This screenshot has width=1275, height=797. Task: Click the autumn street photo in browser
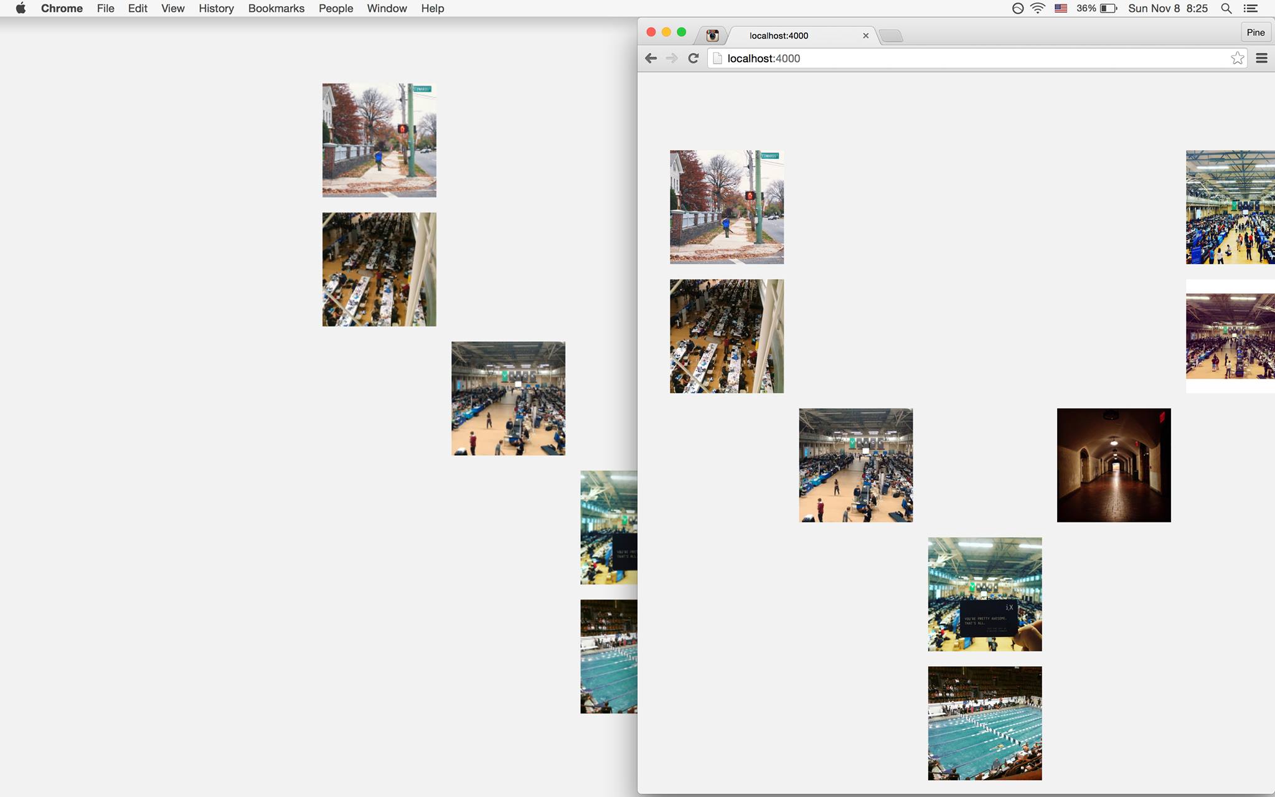727,207
